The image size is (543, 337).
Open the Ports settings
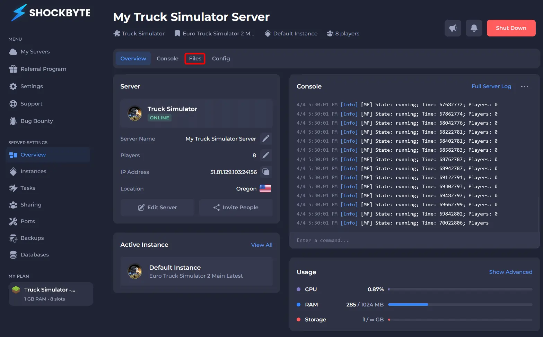pos(22,221)
